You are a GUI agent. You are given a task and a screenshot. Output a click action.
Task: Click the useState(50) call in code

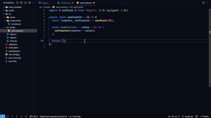point(104,20)
